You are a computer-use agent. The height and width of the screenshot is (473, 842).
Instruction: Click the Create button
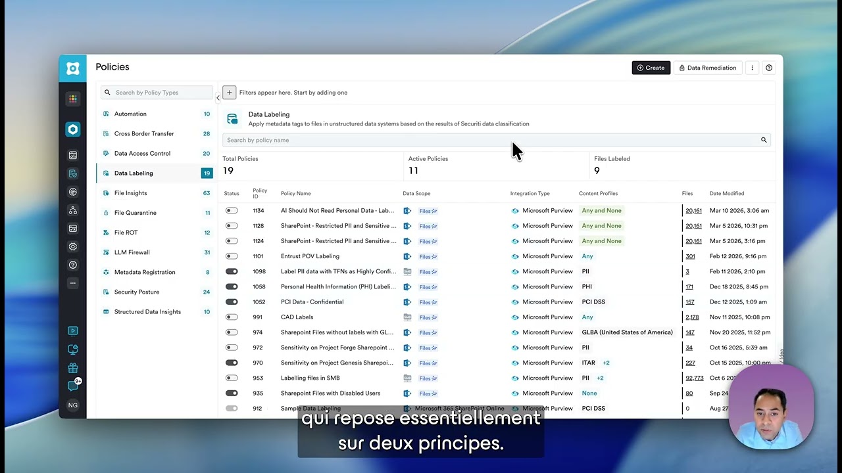click(651, 68)
